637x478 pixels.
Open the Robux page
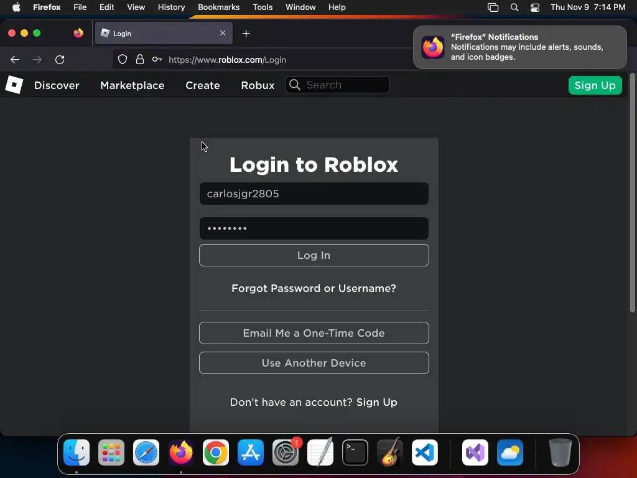(258, 85)
